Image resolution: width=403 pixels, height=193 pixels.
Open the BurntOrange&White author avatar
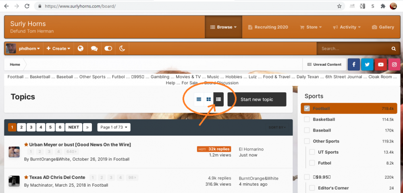click(x=14, y=152)
